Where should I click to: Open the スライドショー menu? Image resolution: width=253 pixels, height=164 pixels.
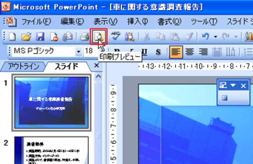240,22
